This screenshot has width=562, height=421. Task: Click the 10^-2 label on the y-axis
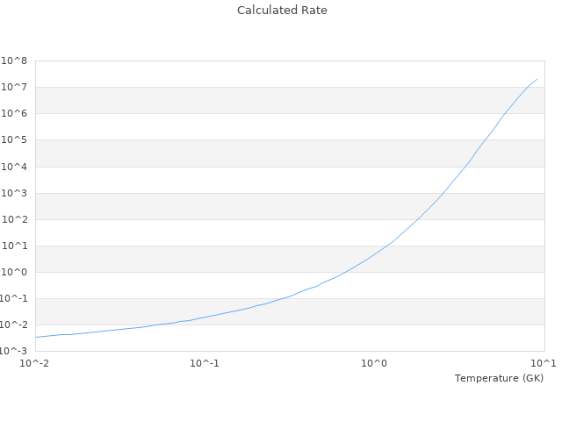click(x=13, y=325)
